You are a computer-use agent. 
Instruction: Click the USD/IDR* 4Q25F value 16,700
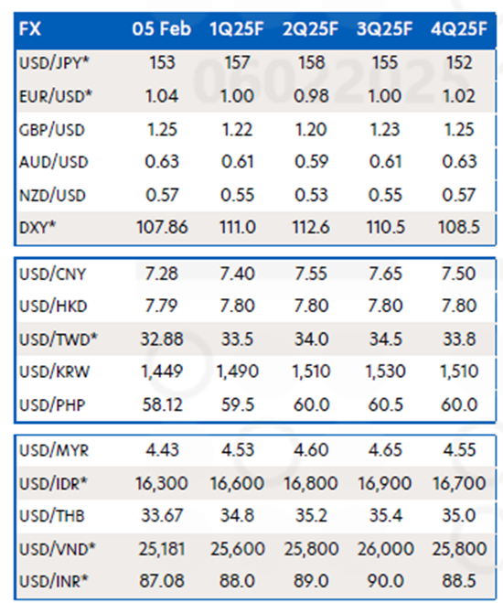coord(459,483)
